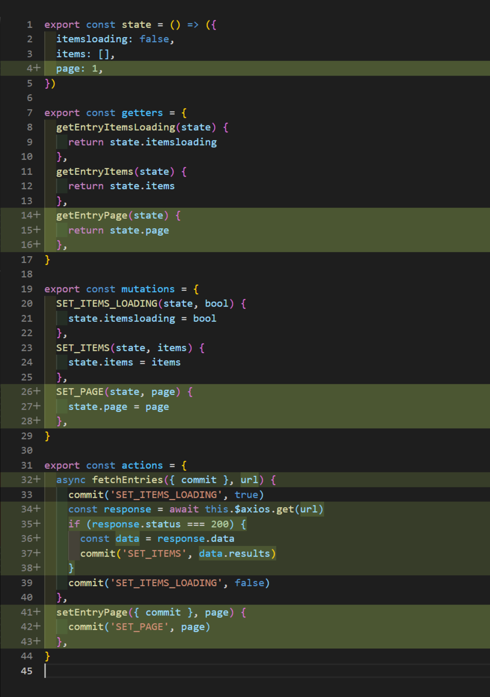Click gutter line number 19
490x697 pixels.
(x=26, y=289)
